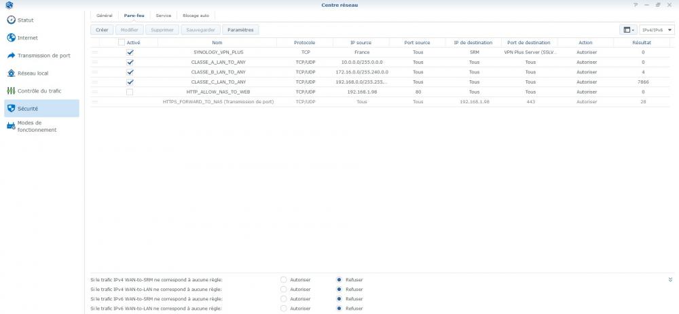Click the Sauvegarder button
Image resolution: width=679 pixels, height=314 pixels.
pyautogui.click(x=200, y=30)
